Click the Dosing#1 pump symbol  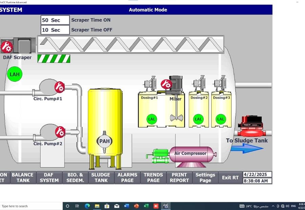[x=150, y=84]
